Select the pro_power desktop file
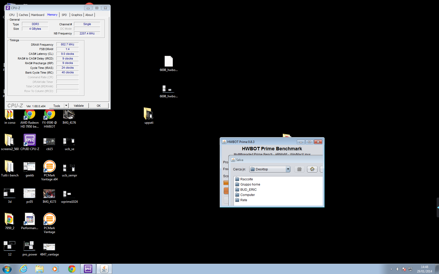 (x=30, y=248)
